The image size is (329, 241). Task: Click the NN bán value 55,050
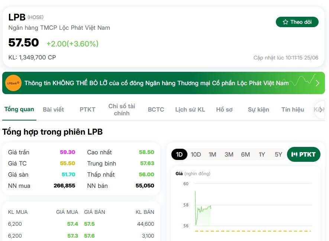click(145, 186)
